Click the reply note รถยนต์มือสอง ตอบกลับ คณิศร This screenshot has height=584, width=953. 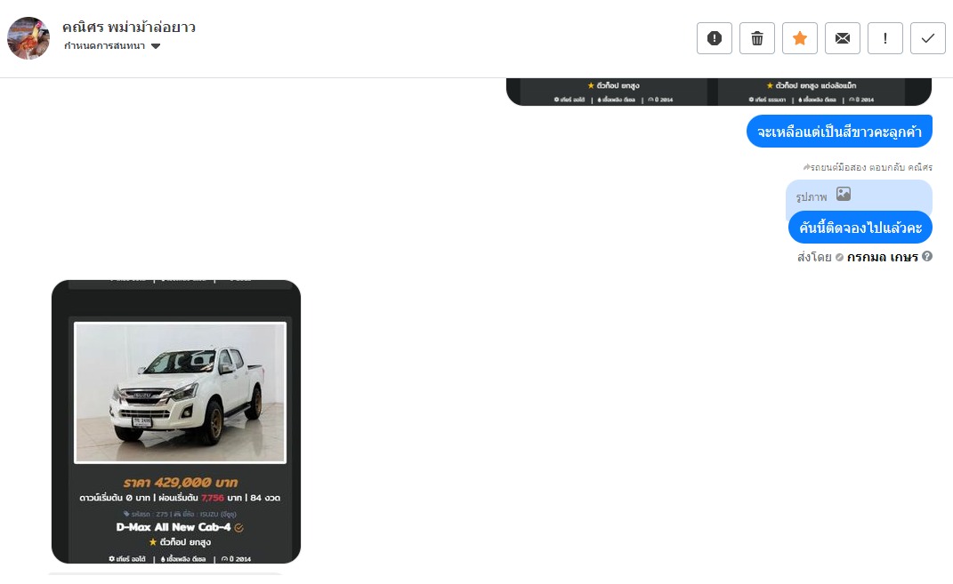click(868, 167)
